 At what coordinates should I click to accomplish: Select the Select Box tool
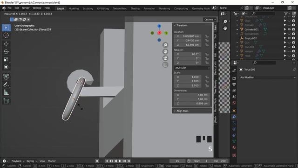pyautogui.click(x=6, y=28)
